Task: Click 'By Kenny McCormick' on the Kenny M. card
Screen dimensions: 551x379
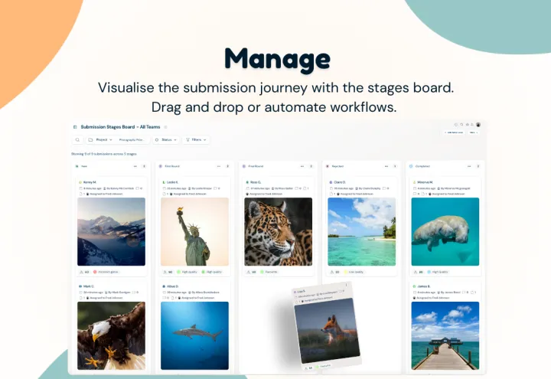Action: tap(119, 188)
